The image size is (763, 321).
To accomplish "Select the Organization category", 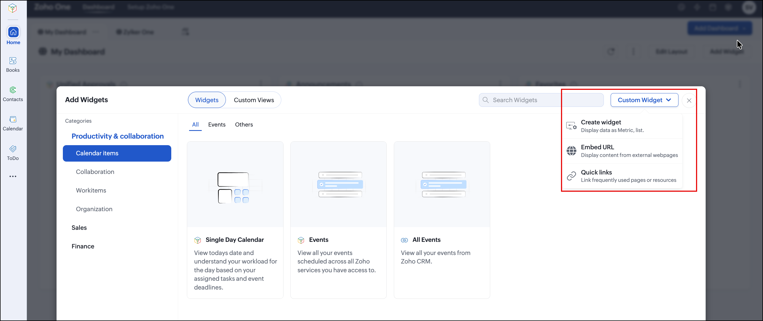I will (x=94, y=209).
